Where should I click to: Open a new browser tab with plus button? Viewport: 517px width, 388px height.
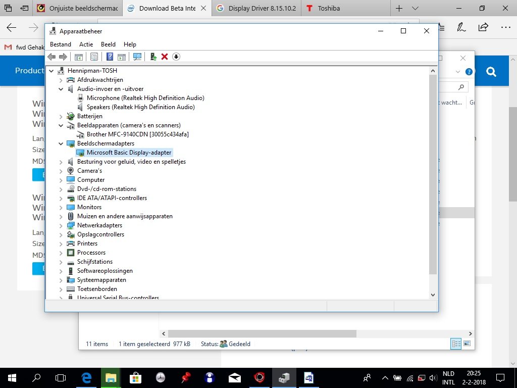pyautogui.click(x=399, y=8)
